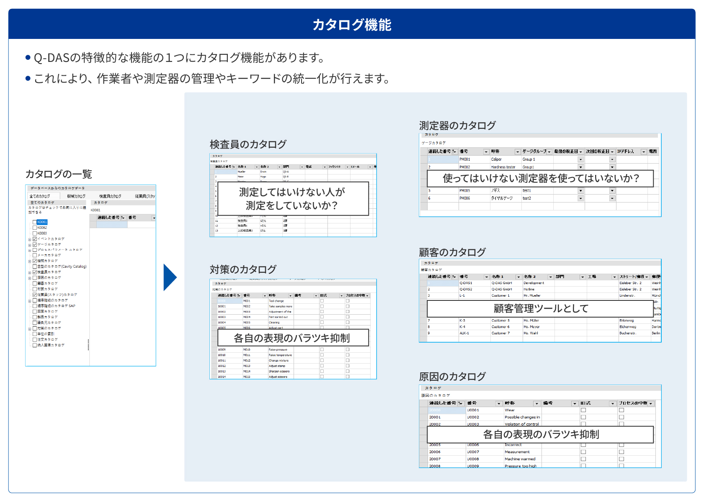Select the U0002 number cell
The height and width of the screenshot is (500, 704).
(x=485, y=417)
